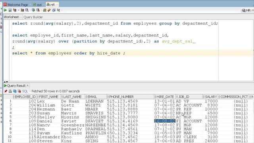Open the SQL History toolbar icon
Image resolution: width=254 pixels, height=143 pixels.
pos(54,10)
